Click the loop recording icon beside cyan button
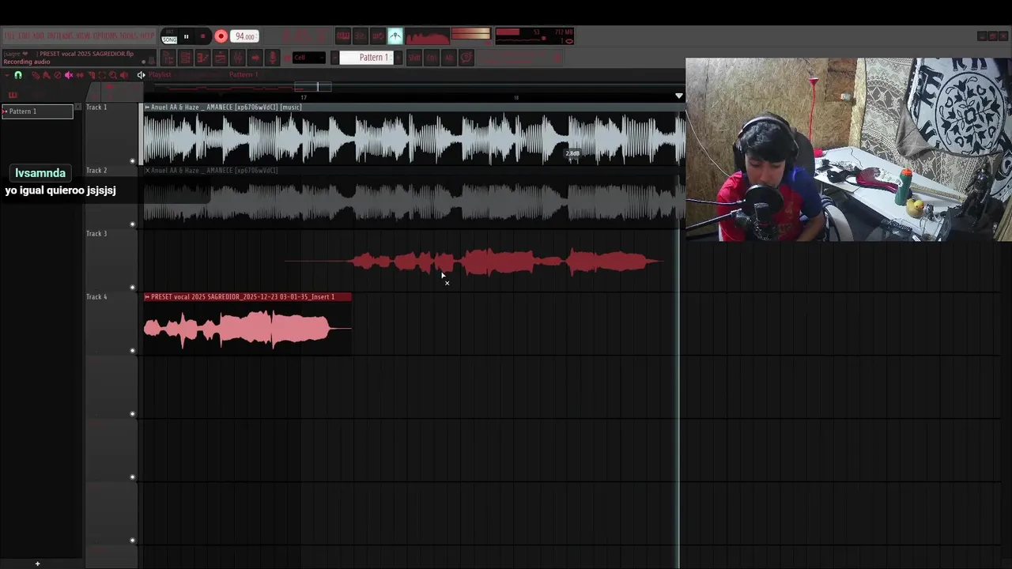Viewport: 1012px width, 569px height. (378, 36)
